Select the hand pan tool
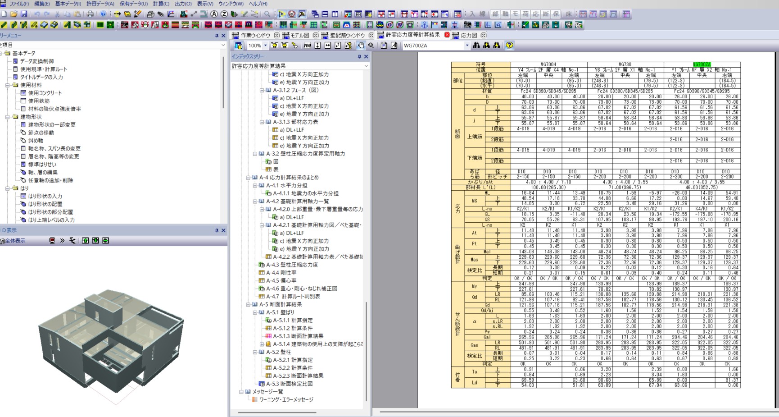The height and width of the screenshot is (417, 779). point(361,46)
